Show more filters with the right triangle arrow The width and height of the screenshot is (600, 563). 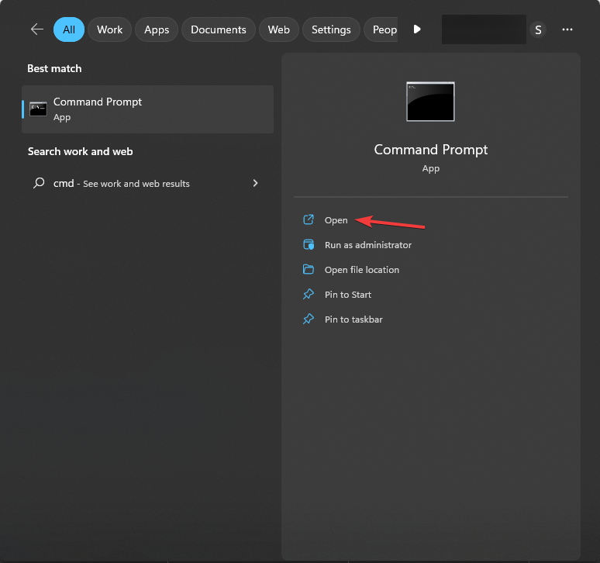click(x=417, y=29)
